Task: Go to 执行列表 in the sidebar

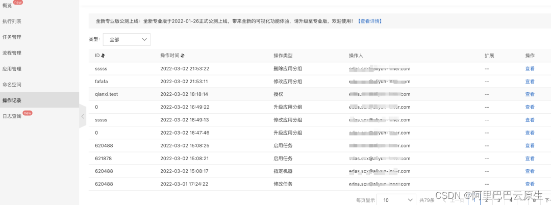Action: [12, 21]
